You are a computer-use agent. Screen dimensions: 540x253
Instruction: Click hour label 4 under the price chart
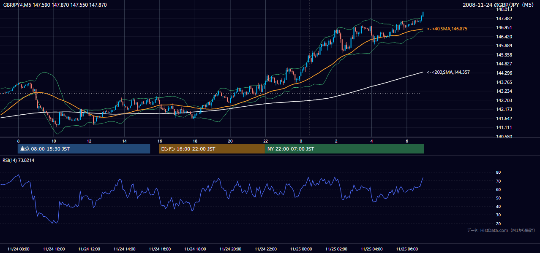[x=371, y=141]
